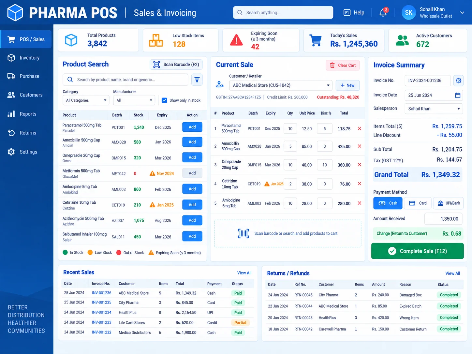The height and width of the screenshot is (354, 472).
Task: Click the Nov 2024 expiry warning icon
Action: (152, 173)
